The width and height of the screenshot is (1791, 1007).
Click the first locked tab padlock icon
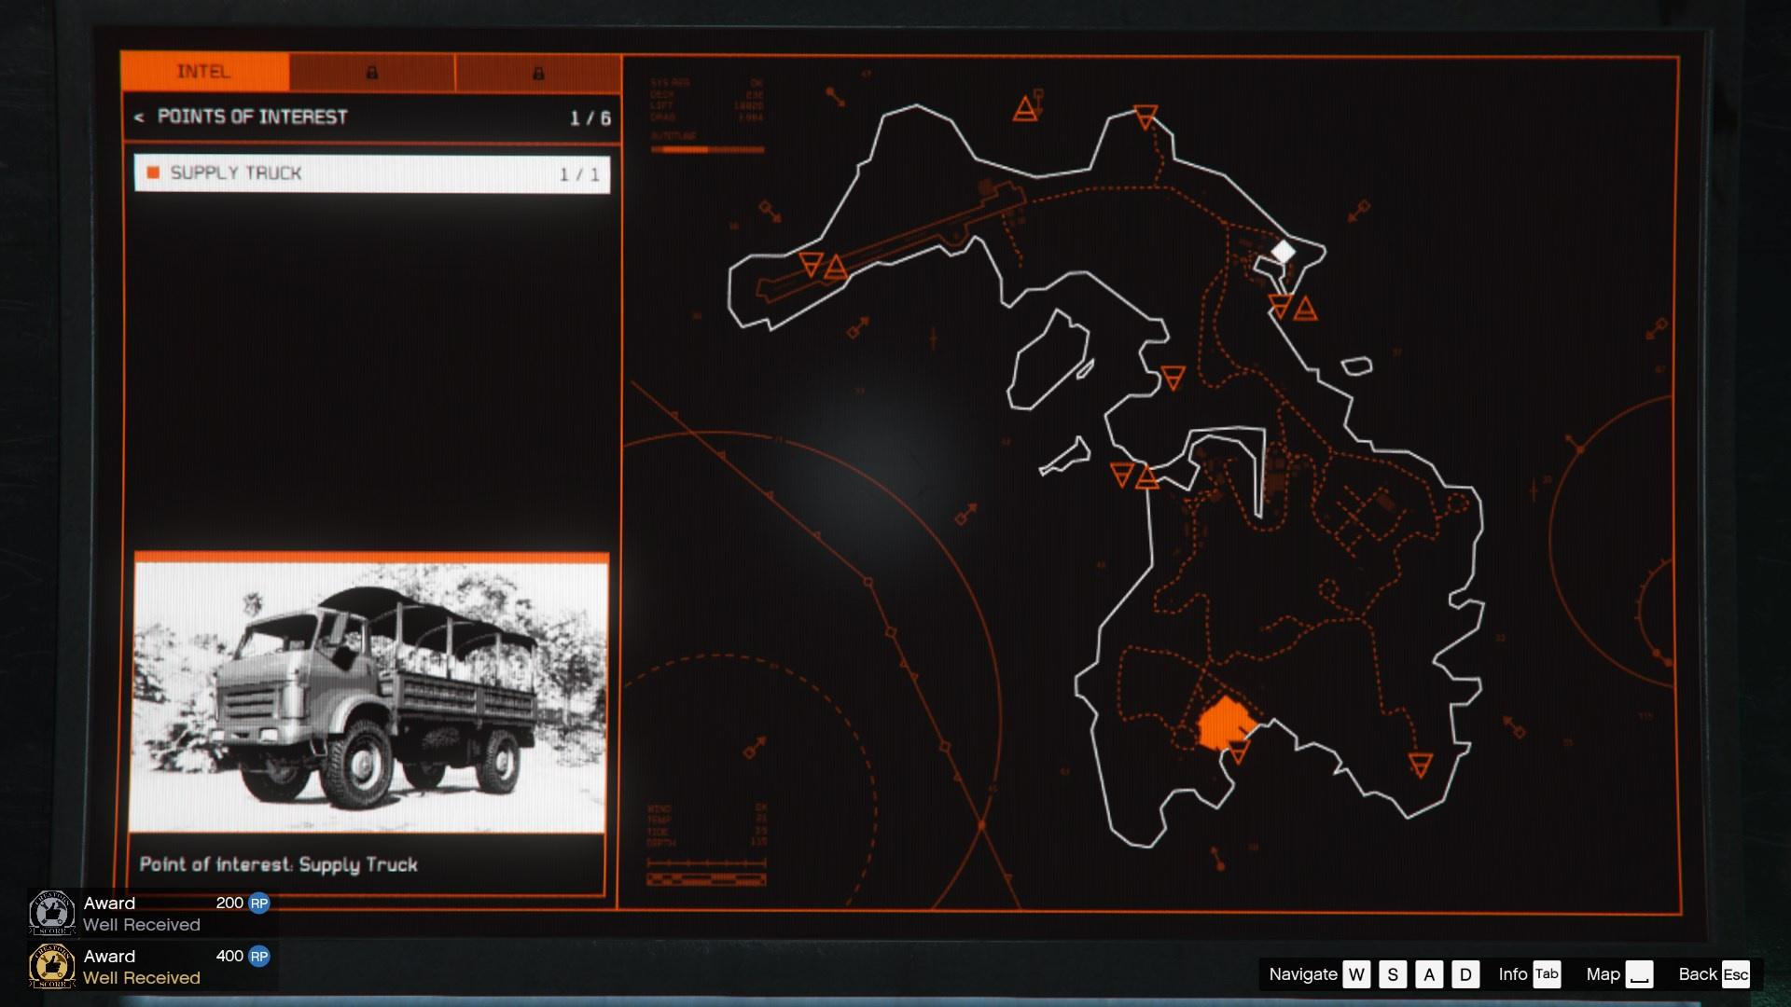[371, 73]
